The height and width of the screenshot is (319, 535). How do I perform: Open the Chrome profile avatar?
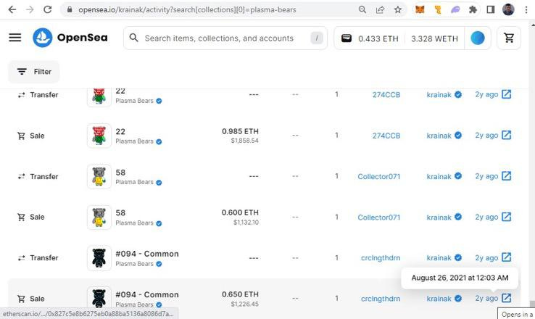click(x=508, y=9)
